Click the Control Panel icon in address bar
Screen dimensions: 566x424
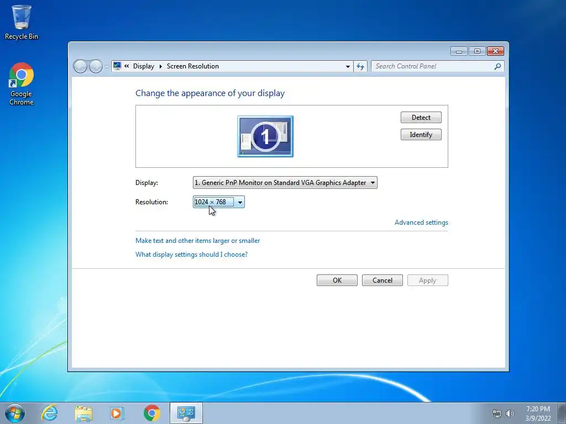pos(117,66)
